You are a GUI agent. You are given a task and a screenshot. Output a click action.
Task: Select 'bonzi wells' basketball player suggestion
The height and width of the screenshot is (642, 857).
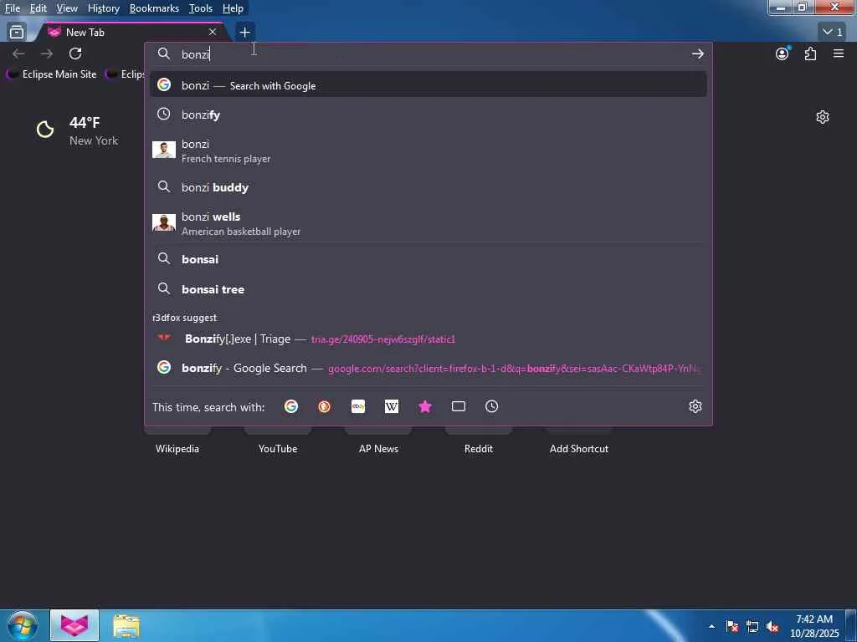tap(428, 223)
